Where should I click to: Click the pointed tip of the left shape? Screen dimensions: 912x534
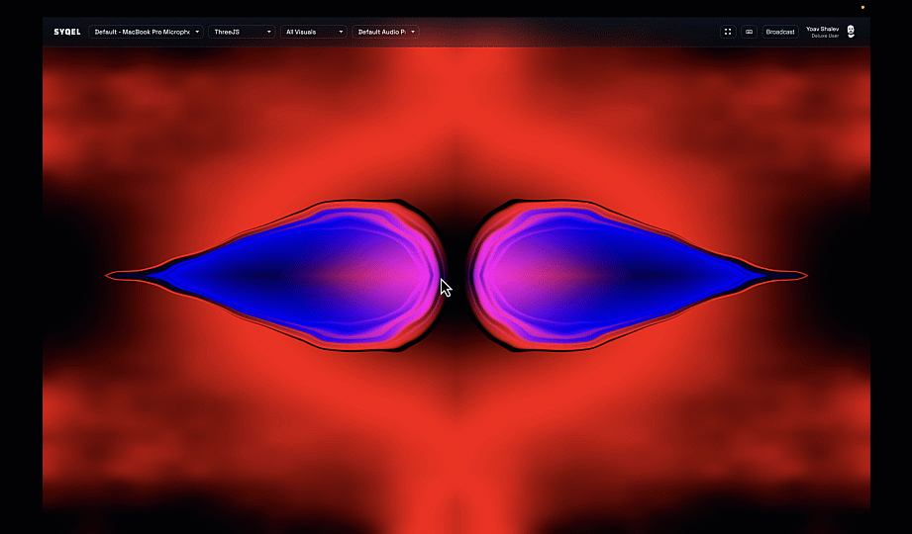click(109, 275)
